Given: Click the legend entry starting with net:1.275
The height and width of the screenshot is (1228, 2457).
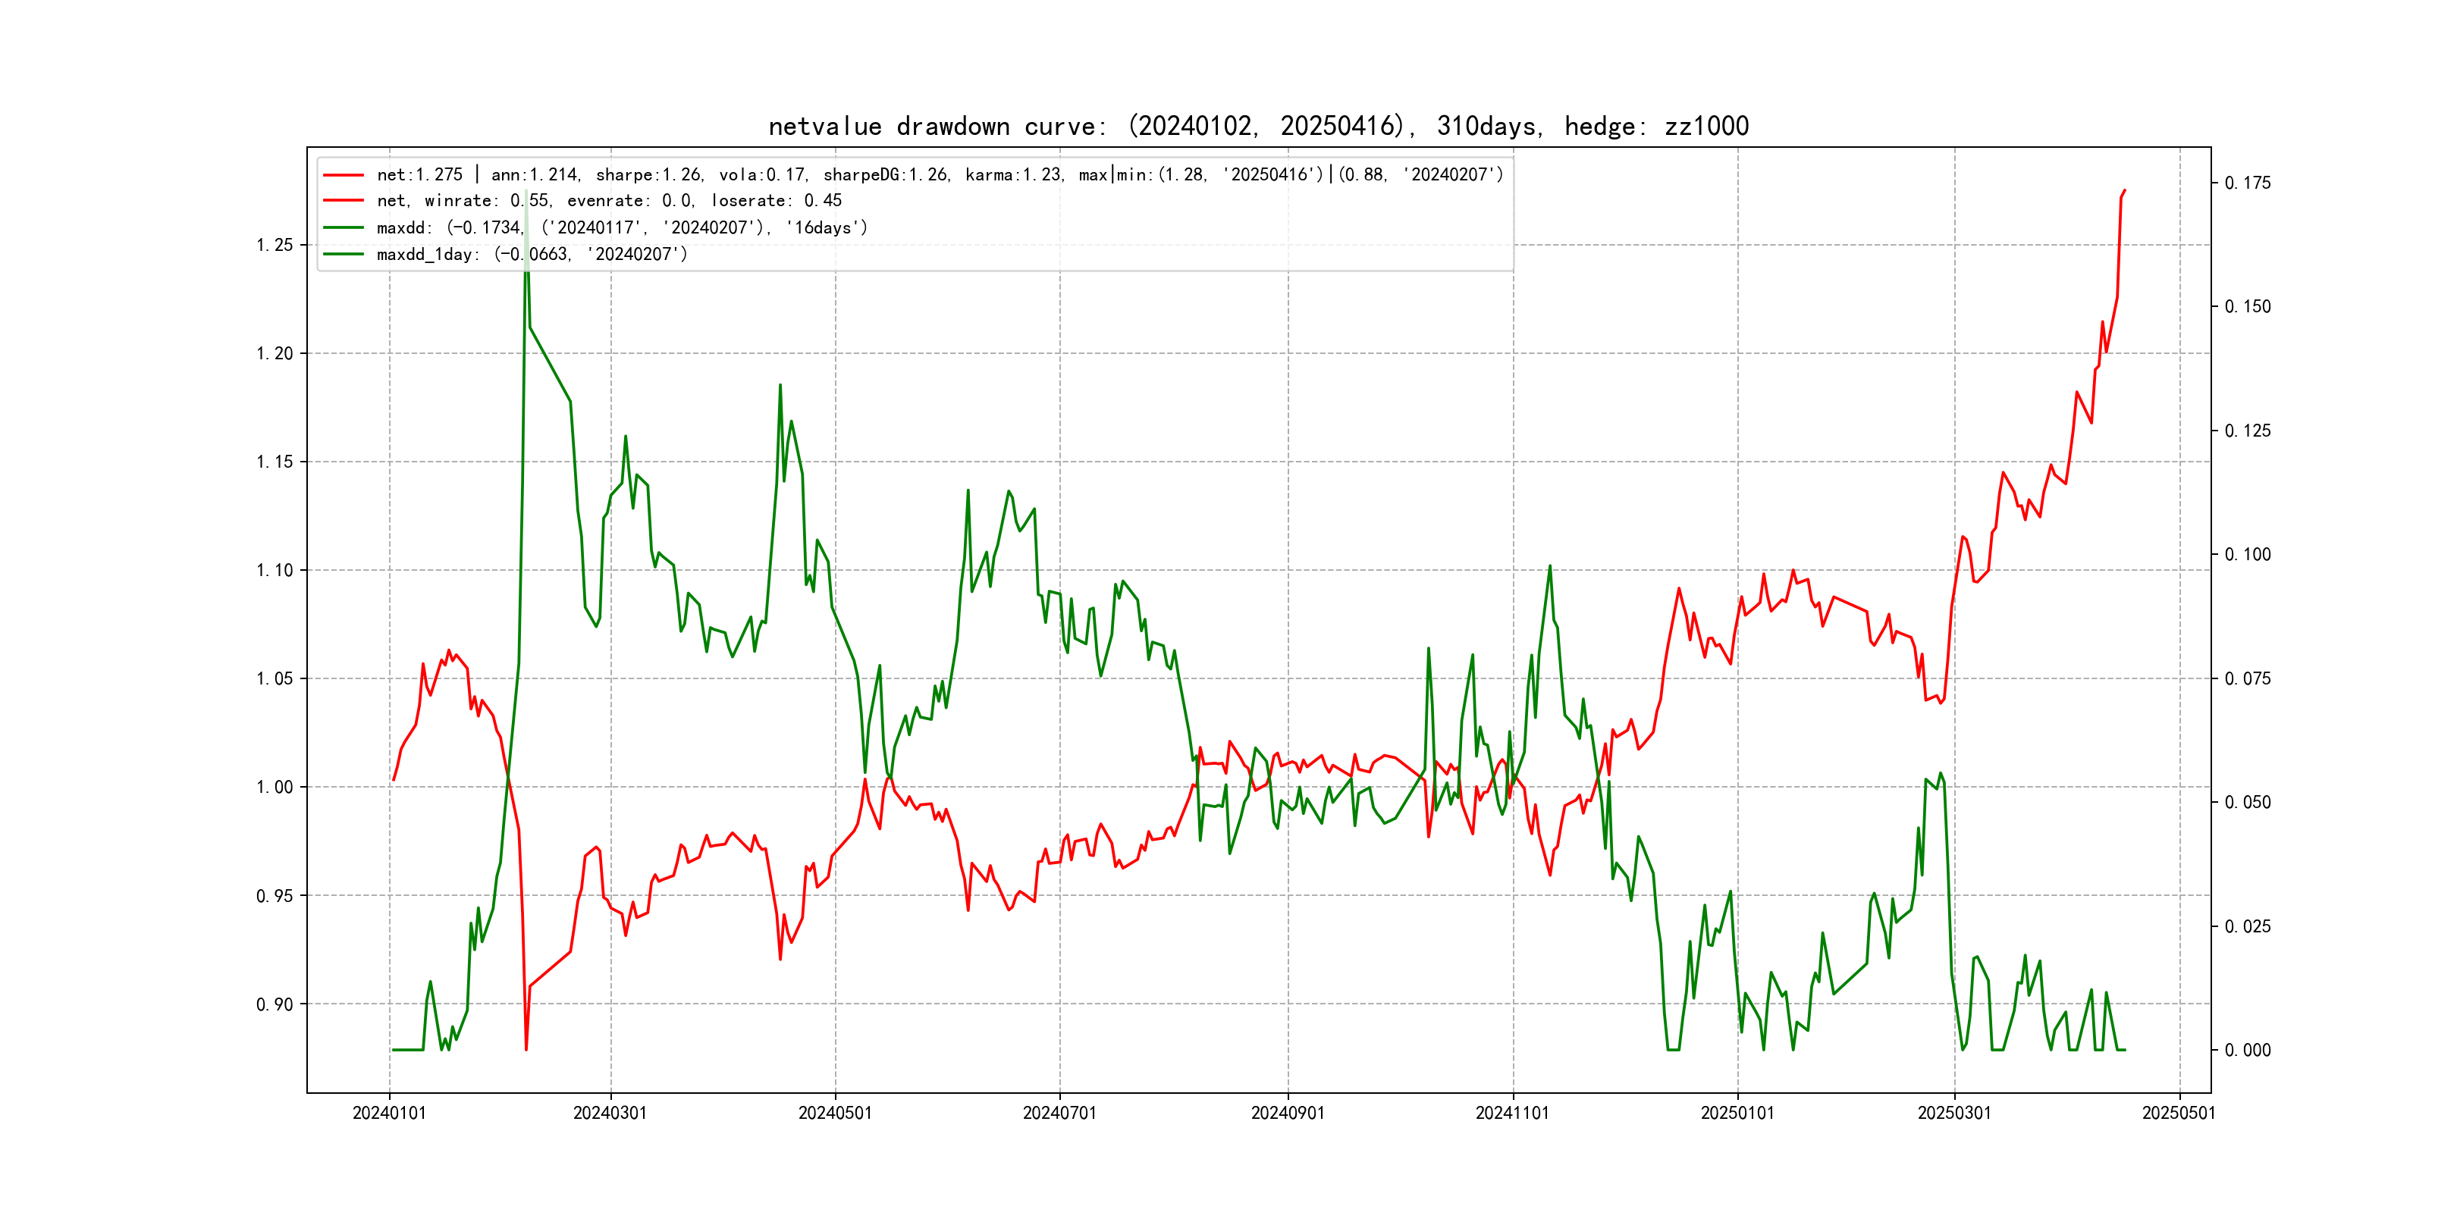Looking at the screenshot, I should coord(940,175).
